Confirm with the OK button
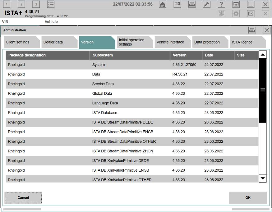 point(248,198)
